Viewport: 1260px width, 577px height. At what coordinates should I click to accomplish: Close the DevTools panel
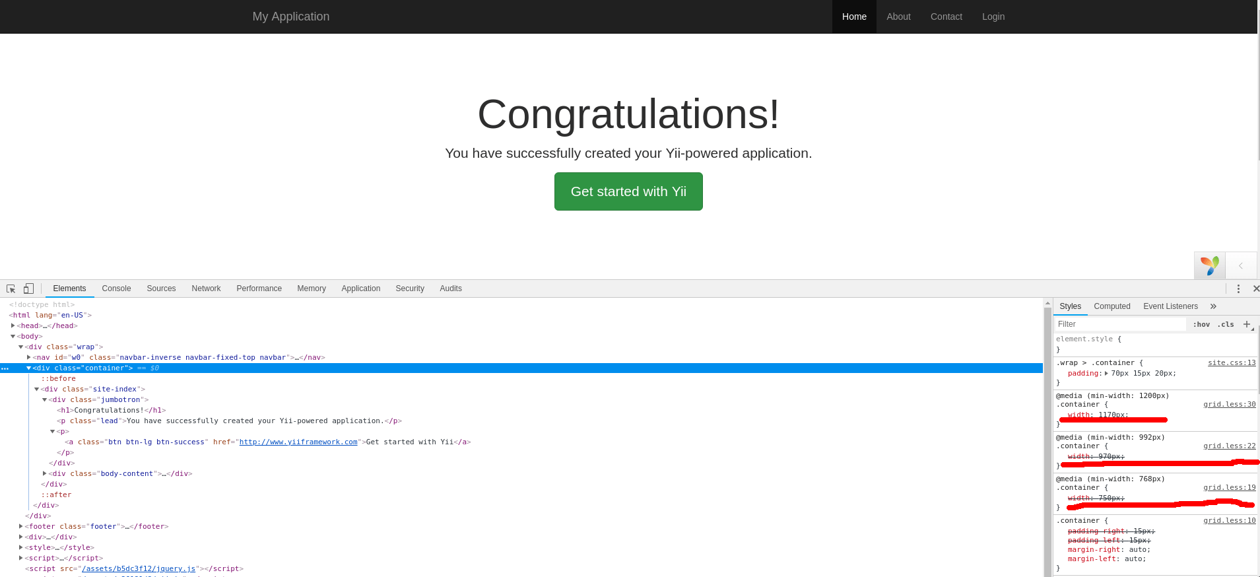pyautogui.click(x=1255, y=288)
